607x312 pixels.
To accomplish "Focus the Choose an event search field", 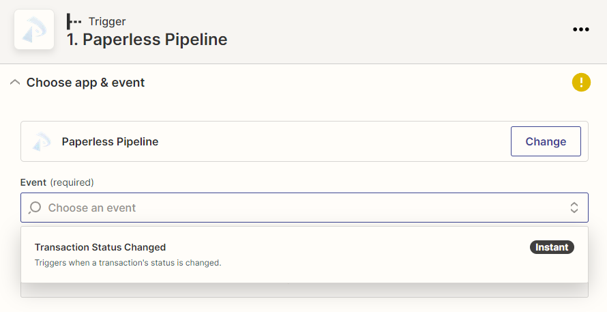I will (304, 208).
